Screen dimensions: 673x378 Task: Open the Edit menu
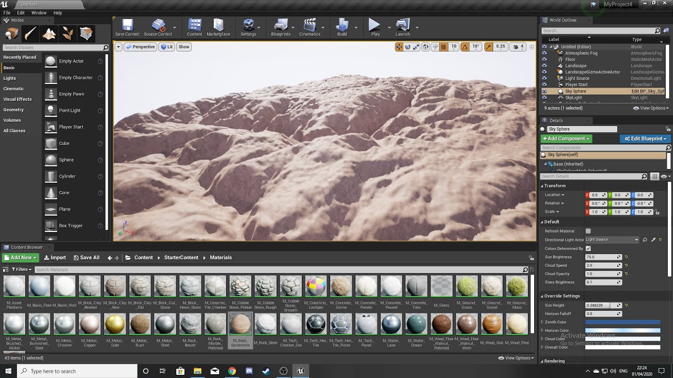point(21,13)
